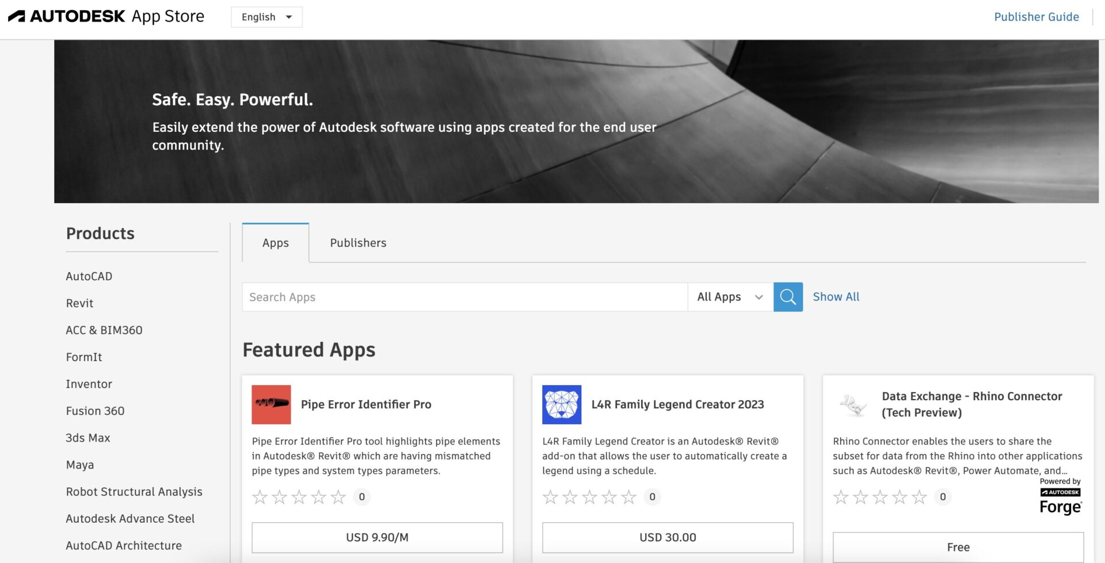Select Revit in Products list

tap(79, 303)
